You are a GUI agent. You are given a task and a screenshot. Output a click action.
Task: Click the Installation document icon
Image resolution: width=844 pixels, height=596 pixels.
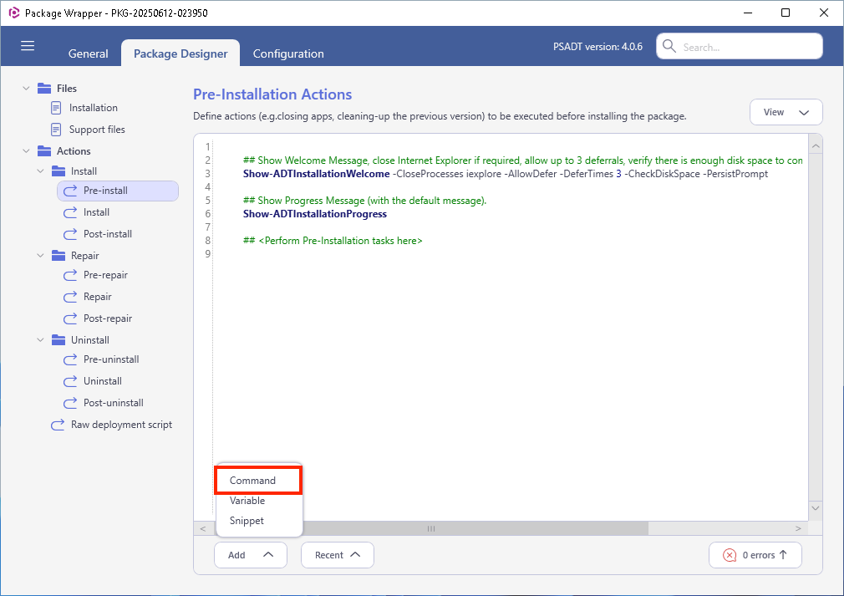[56, 108]
